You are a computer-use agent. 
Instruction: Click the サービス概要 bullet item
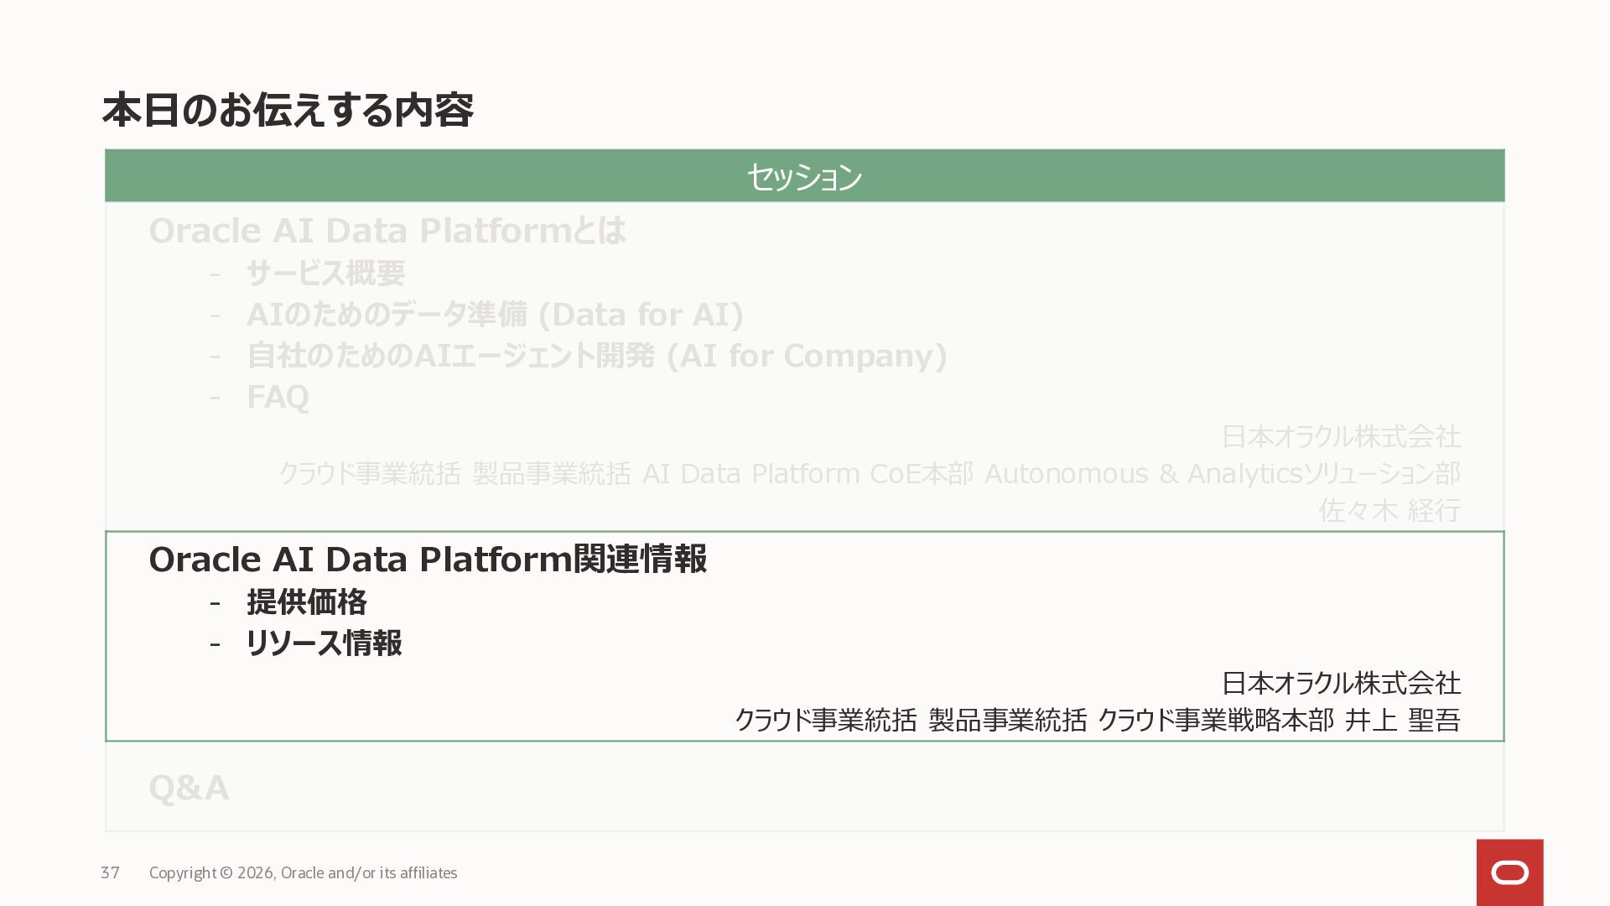coord(325,273)
